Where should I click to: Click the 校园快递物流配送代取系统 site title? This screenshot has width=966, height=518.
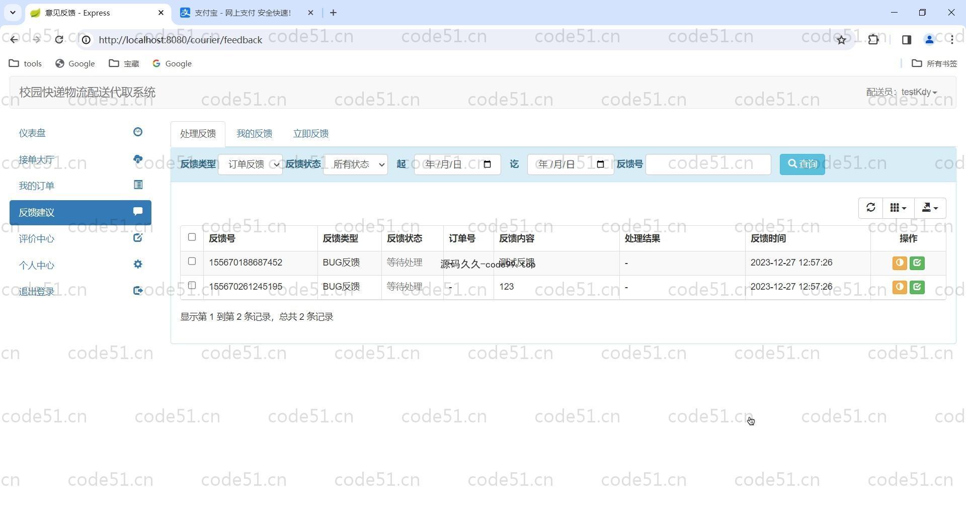click(x=87, y=93)
